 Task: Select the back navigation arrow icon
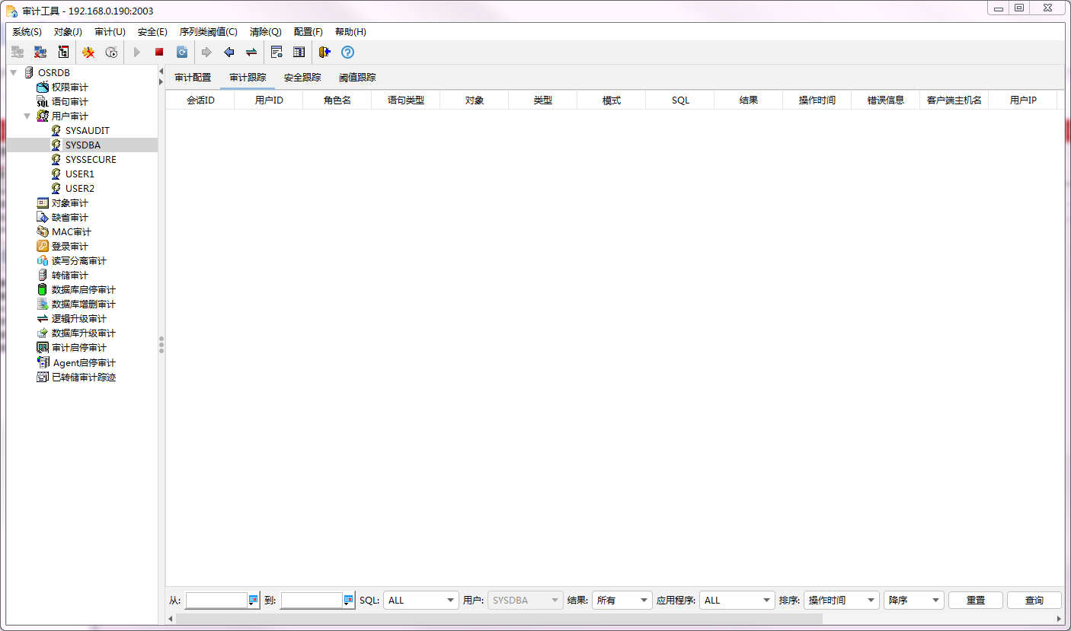click(x=229, y=52)
